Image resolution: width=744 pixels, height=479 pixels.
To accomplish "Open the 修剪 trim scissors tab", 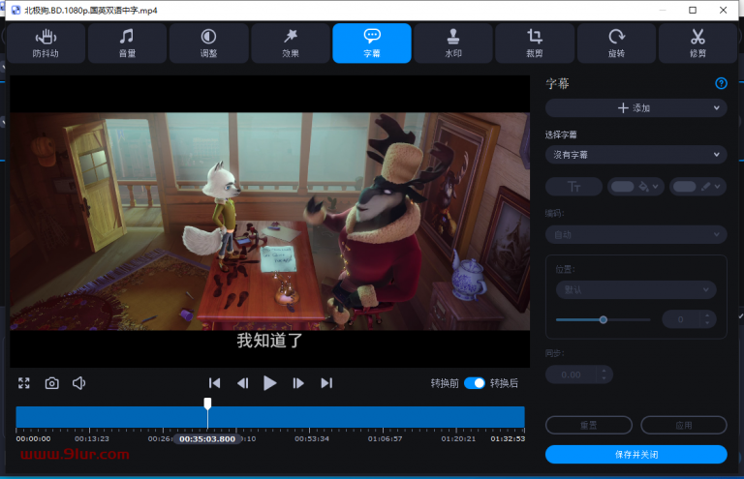I will tap(697, 44).
